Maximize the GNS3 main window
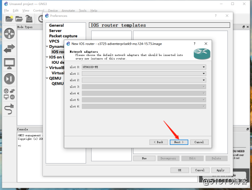This screenshot has width=252, height=190. coord(232,4)
